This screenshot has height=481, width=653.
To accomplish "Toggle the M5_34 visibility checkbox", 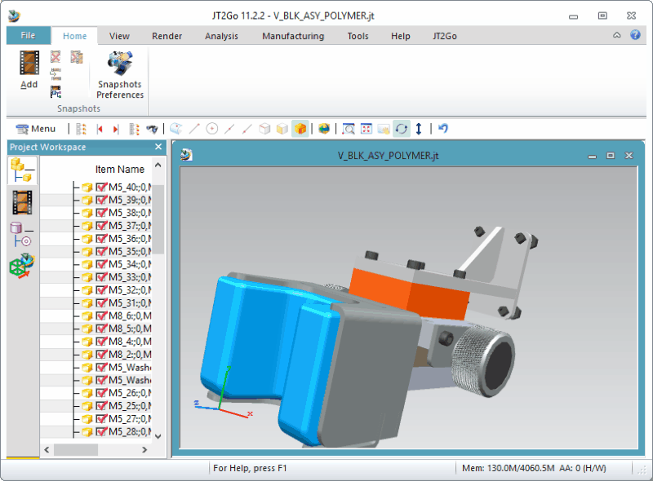I will tap(101, 264).
